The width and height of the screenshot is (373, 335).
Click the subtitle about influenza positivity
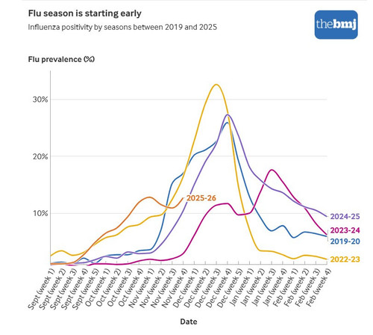click(x=122, y=27)
